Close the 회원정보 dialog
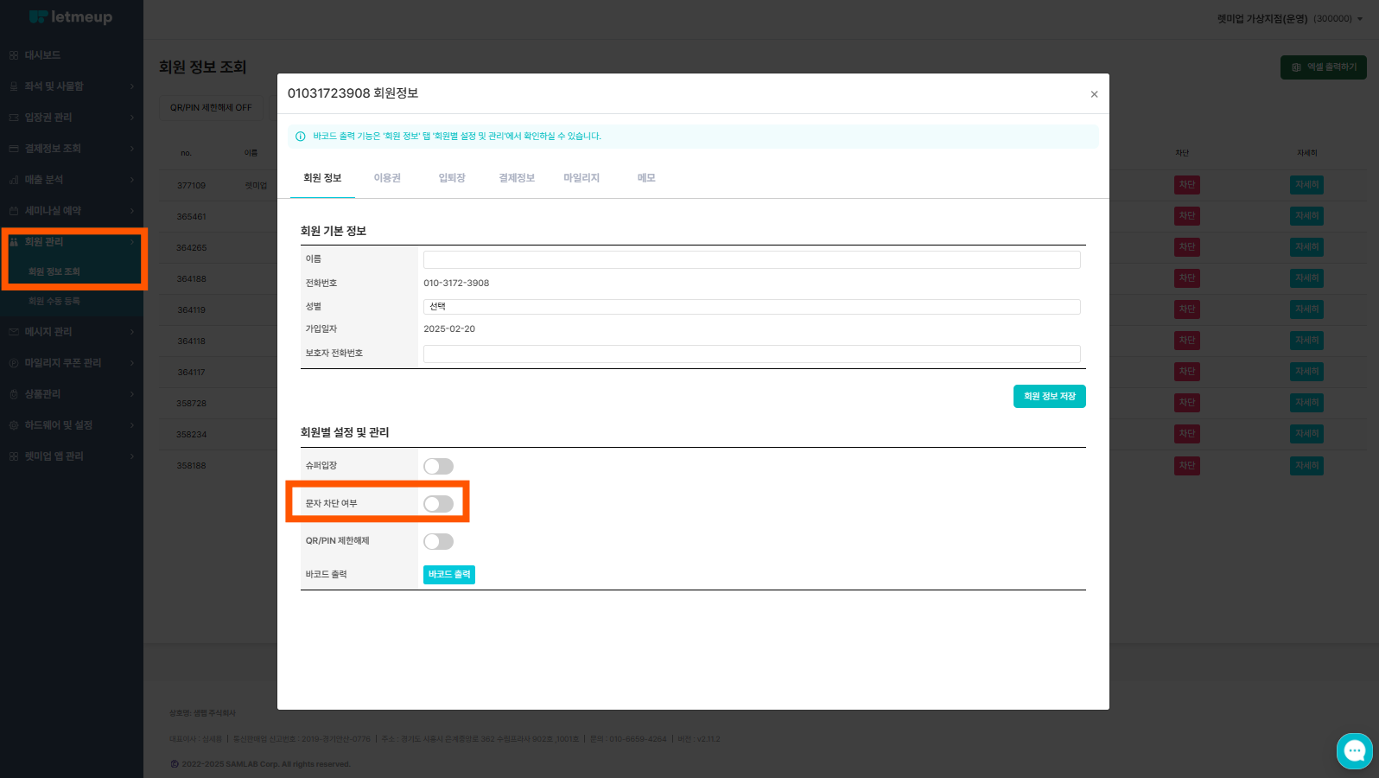 coord(1094,94)
